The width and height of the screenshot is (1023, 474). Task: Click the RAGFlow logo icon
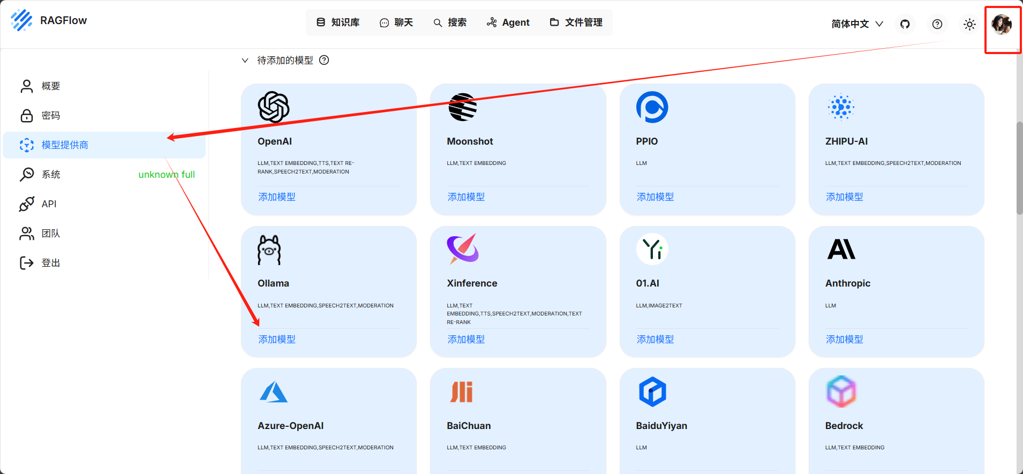(21, 20)
